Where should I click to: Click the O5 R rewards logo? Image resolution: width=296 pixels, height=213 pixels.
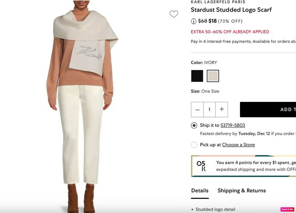[x=201, y=166]
